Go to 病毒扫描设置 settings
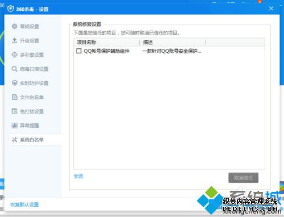The image size is (284, 217). point(34,69)
